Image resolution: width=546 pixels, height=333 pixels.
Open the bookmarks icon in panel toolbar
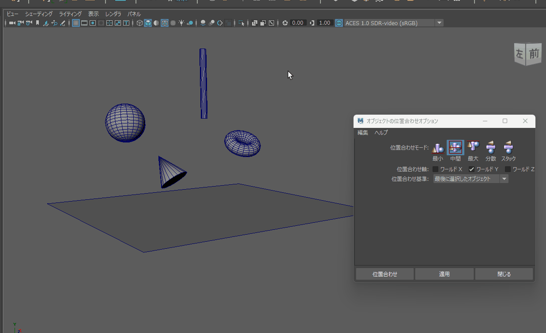(x=38, y=23)
